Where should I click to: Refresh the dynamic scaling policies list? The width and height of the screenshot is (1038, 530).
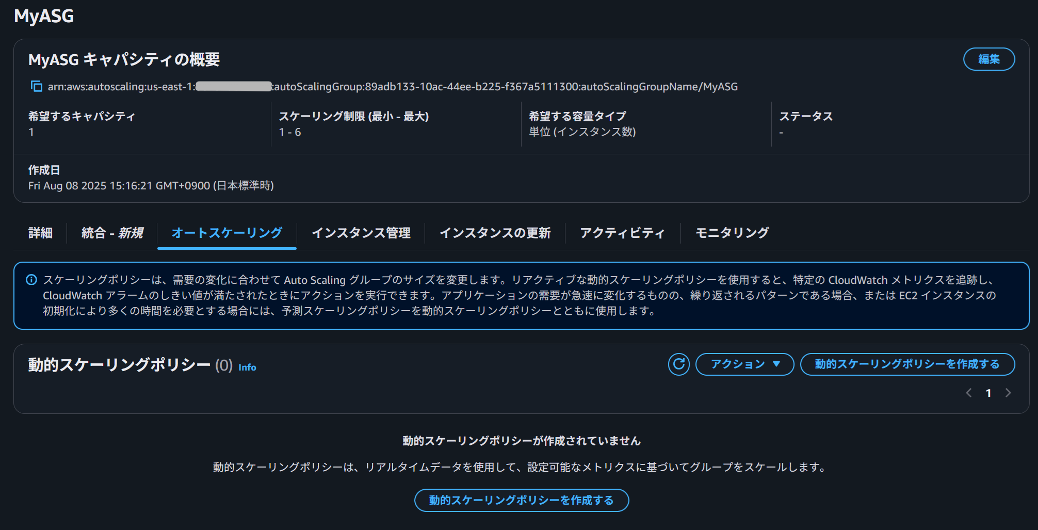coord(678,364)
